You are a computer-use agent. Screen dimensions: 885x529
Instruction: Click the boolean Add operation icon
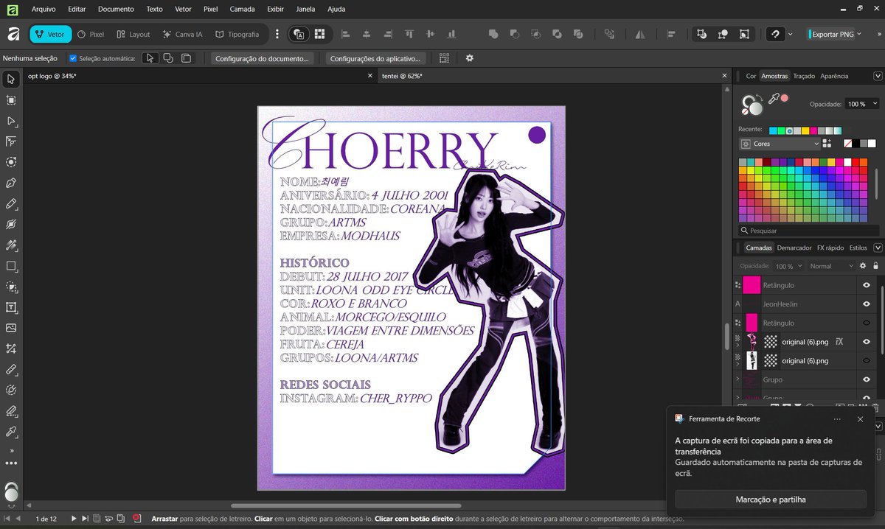[x=493, y=34]
